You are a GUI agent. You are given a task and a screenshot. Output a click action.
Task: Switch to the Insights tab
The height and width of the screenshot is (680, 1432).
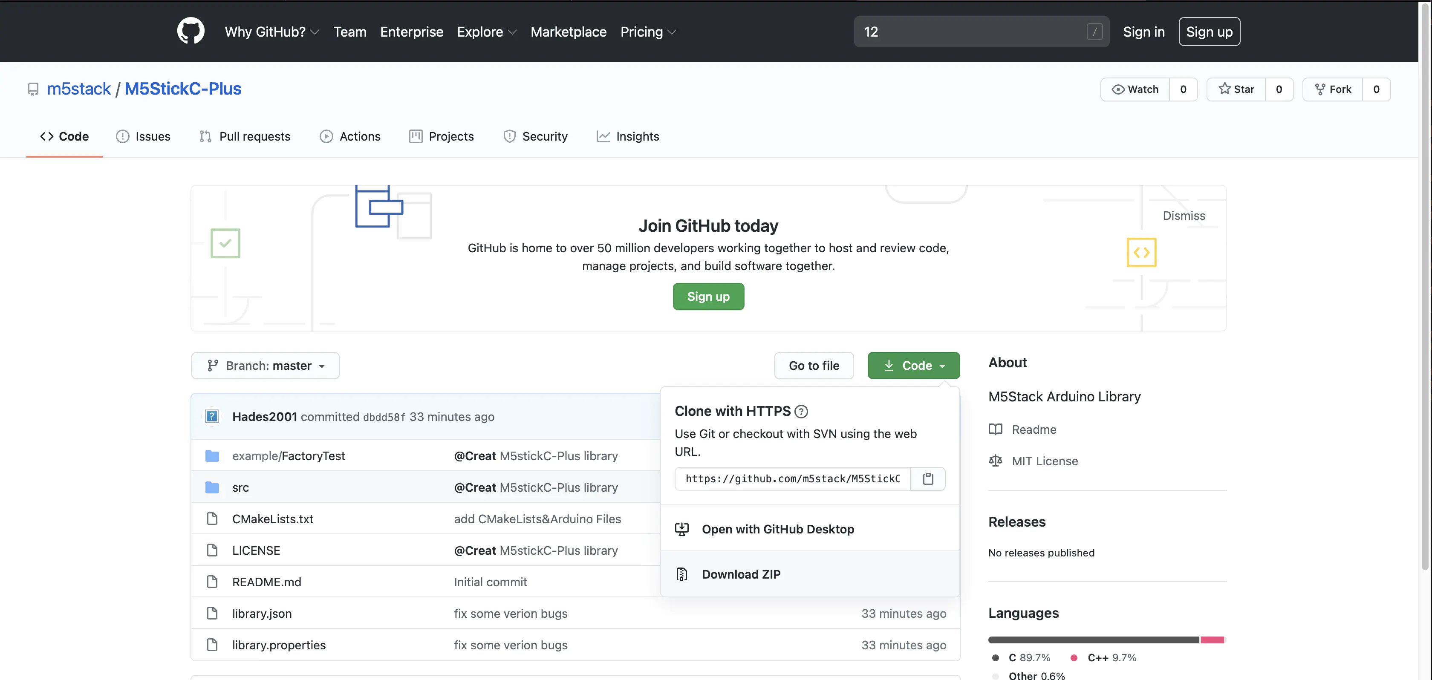point(628,137)
